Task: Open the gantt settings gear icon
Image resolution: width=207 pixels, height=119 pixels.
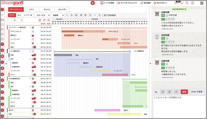Action: point(49,20)
